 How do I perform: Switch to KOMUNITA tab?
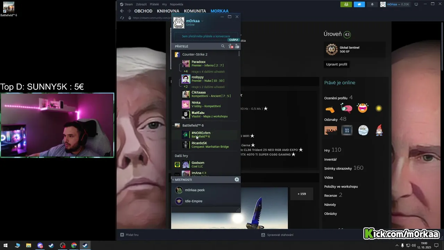[195, 11]
